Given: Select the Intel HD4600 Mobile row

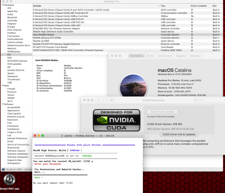Looking at the screenshot, I should coord(127,35).
